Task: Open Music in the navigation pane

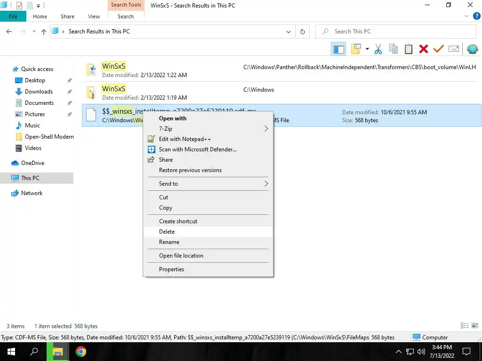Action: point(32,125)
